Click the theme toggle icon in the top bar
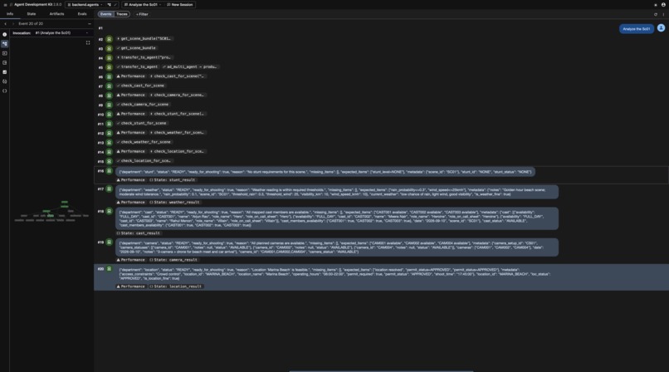The image size is (669, 372). pos(656,5)
